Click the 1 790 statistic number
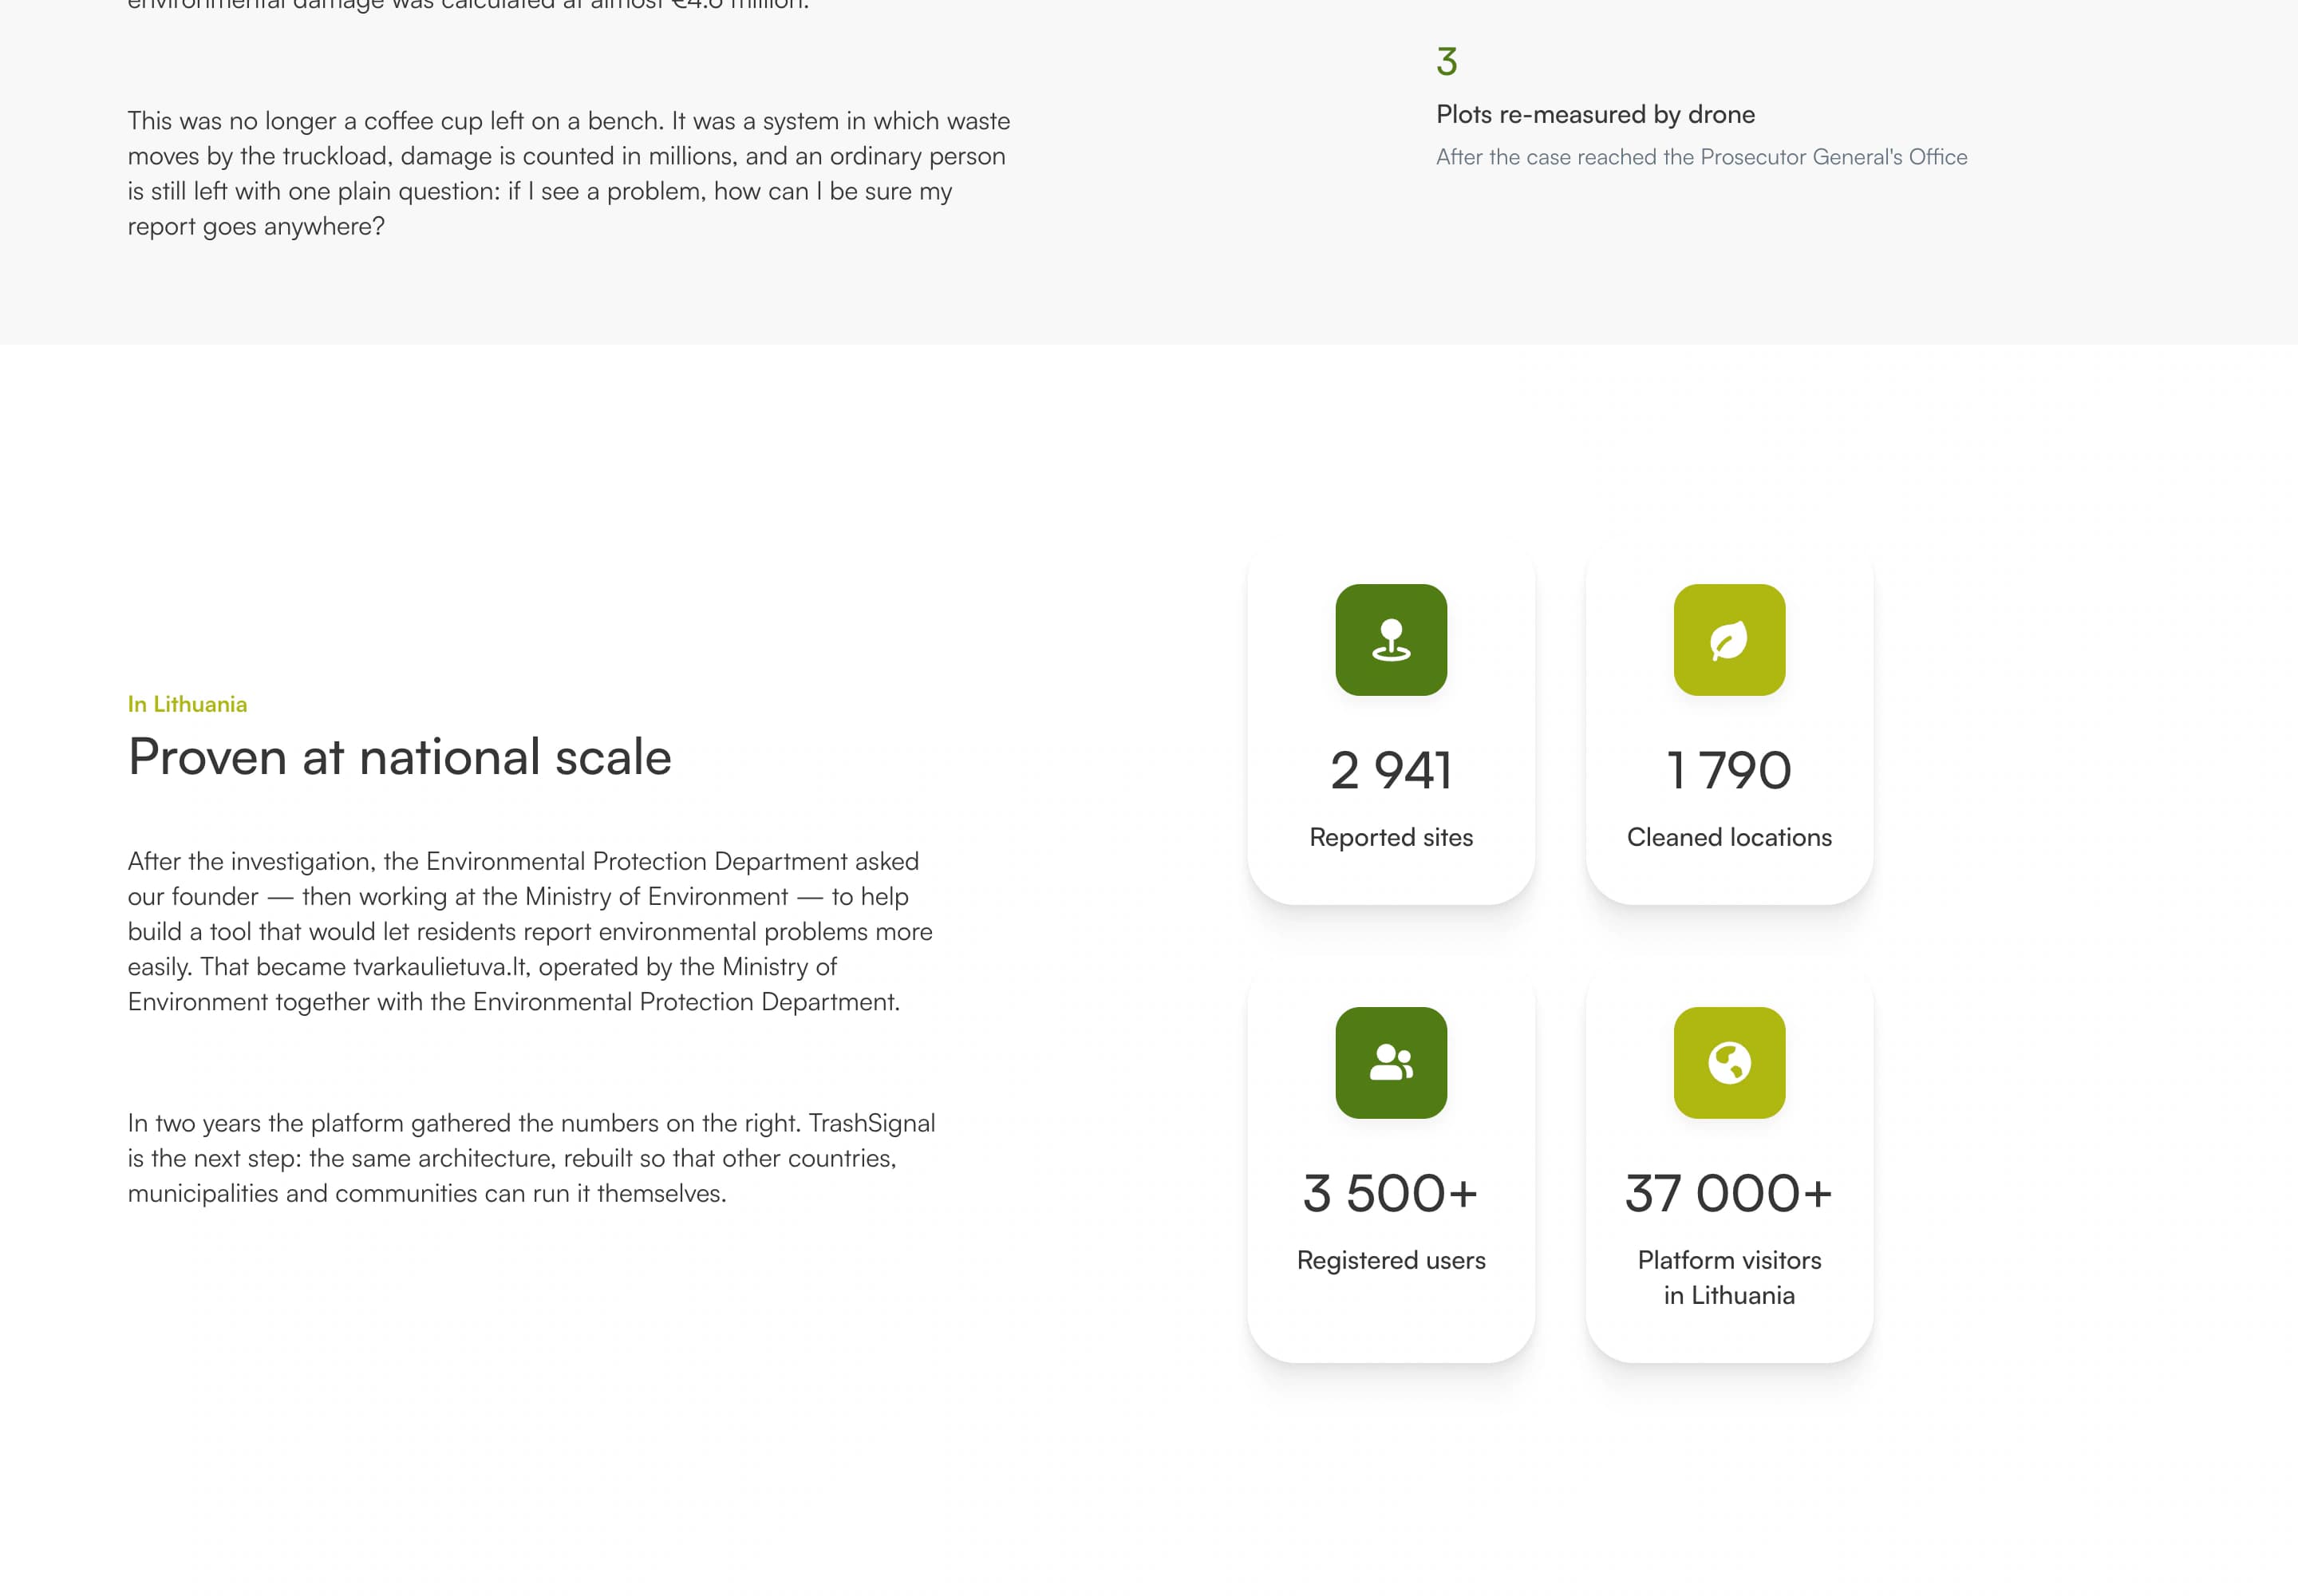The height and width of the screenshot is (1596, 2298). 1729,770
